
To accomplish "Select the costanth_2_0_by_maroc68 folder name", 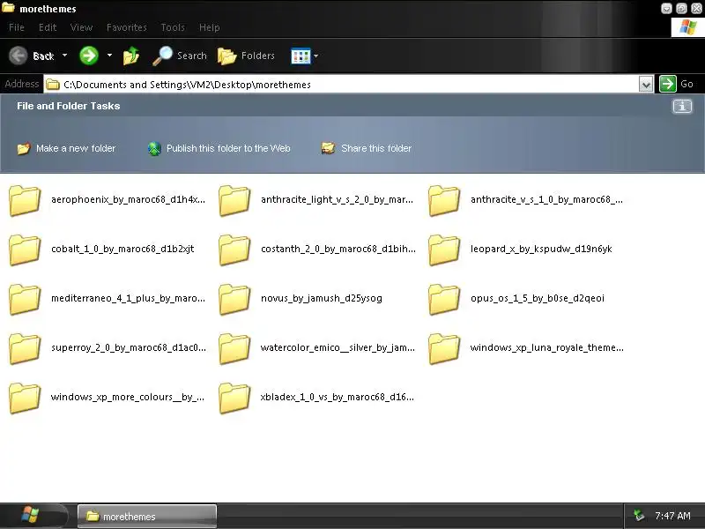I will coord(338,249).
